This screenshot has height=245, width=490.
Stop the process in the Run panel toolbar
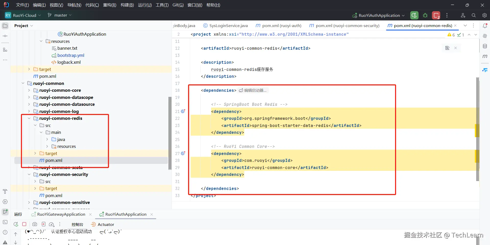[24, 224]
